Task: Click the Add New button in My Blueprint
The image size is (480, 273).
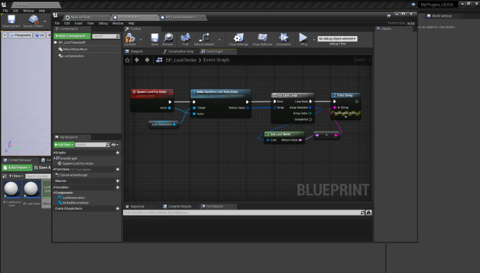Action: coord(64,145)
